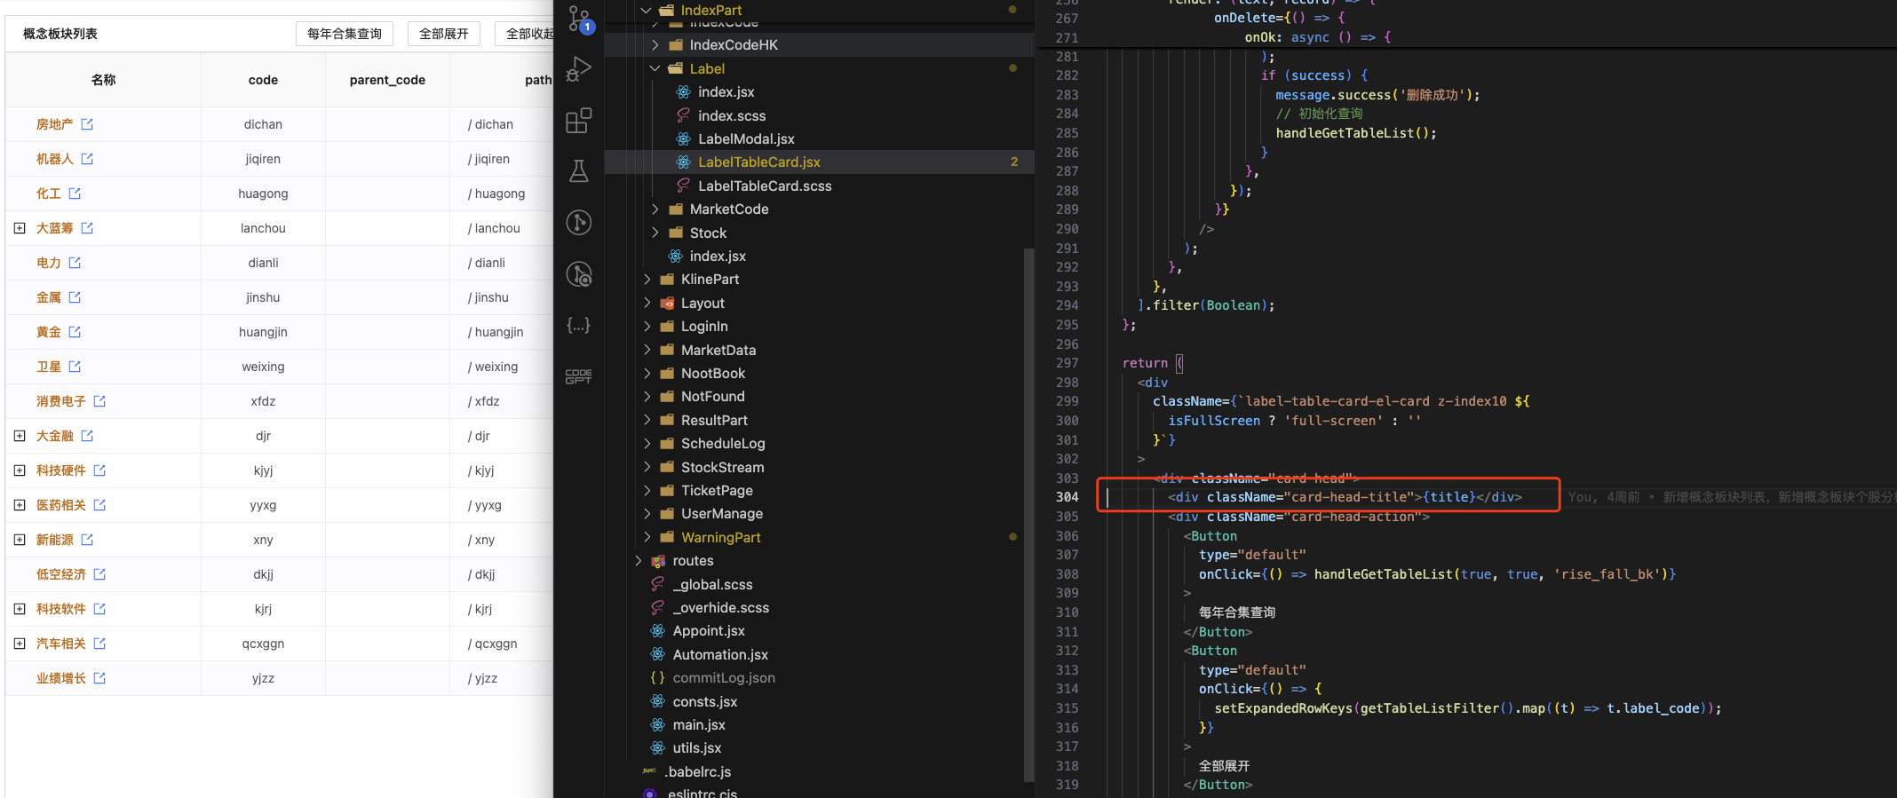Screen dimensions: 1897x798
Task: Click external link icon beside 消费电子
Action: pyautogui.click(x=99, y=401)
